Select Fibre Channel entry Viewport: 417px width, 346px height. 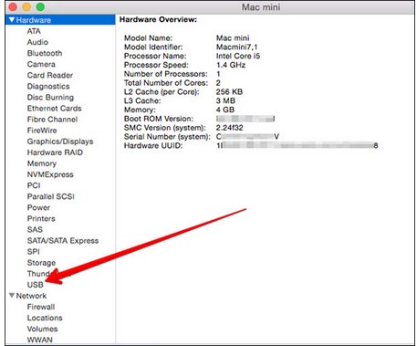52,120
